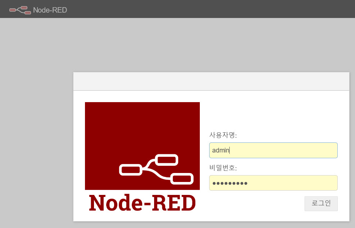This screenshot has height=228, width=355.
Task: Click the Node-RED logo icon in header
Action: 20,10
